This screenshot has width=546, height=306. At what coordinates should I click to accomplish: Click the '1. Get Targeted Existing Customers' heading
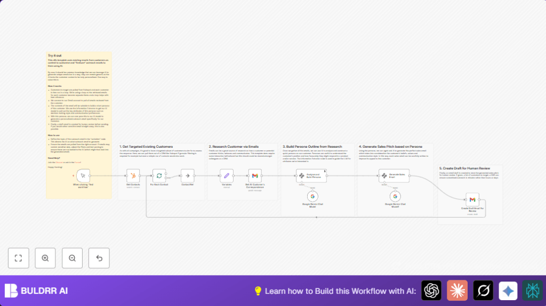[x=146, y=147]
